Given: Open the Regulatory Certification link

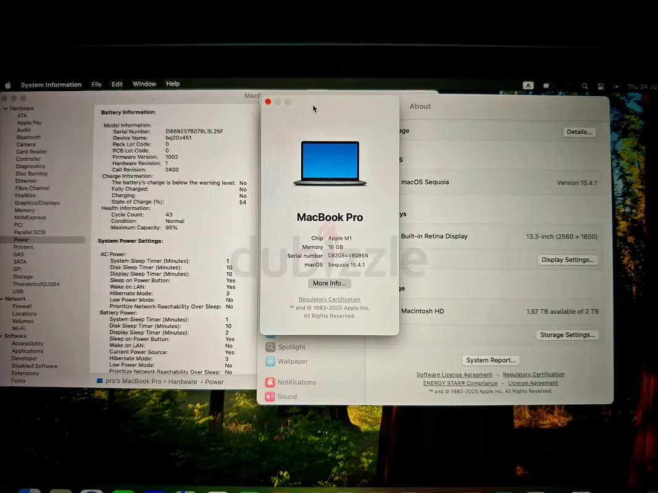Looking at the screenshot, I should [329, 299].
